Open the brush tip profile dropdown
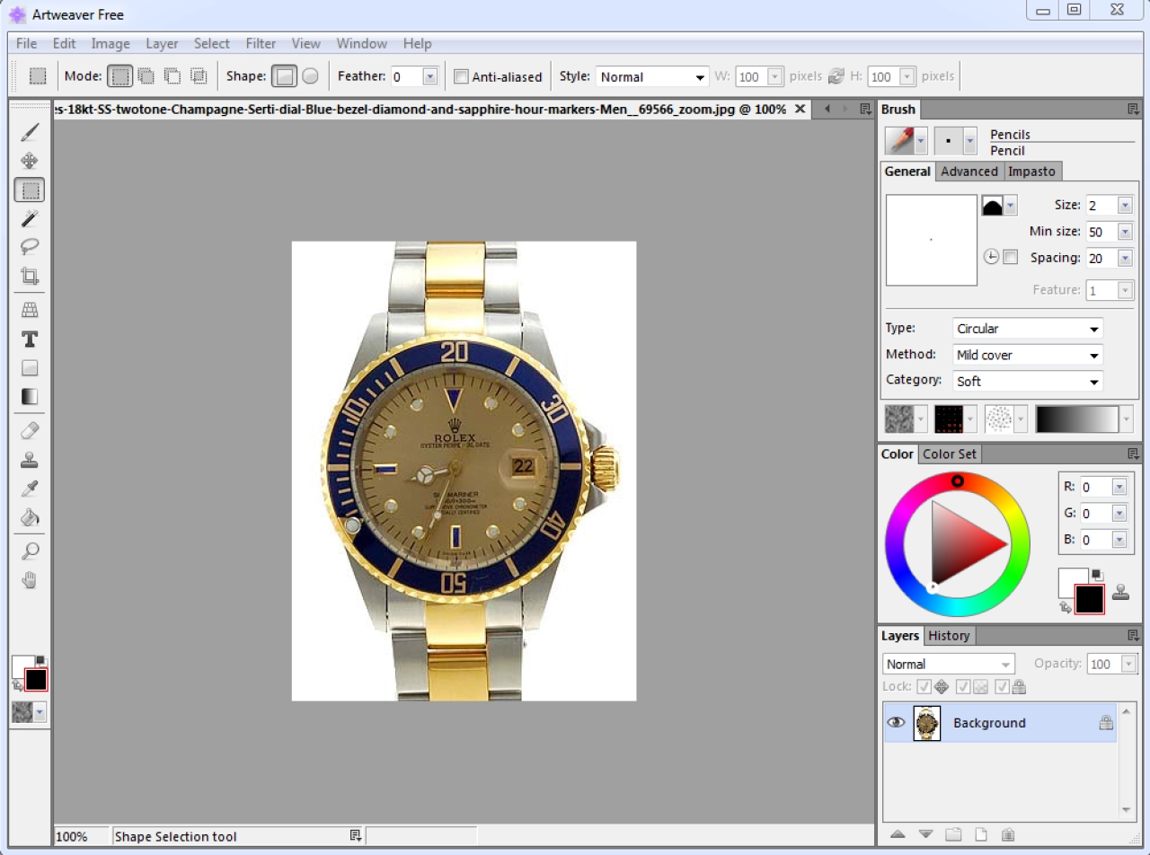Screen dimensions: 1150x855 998,206
